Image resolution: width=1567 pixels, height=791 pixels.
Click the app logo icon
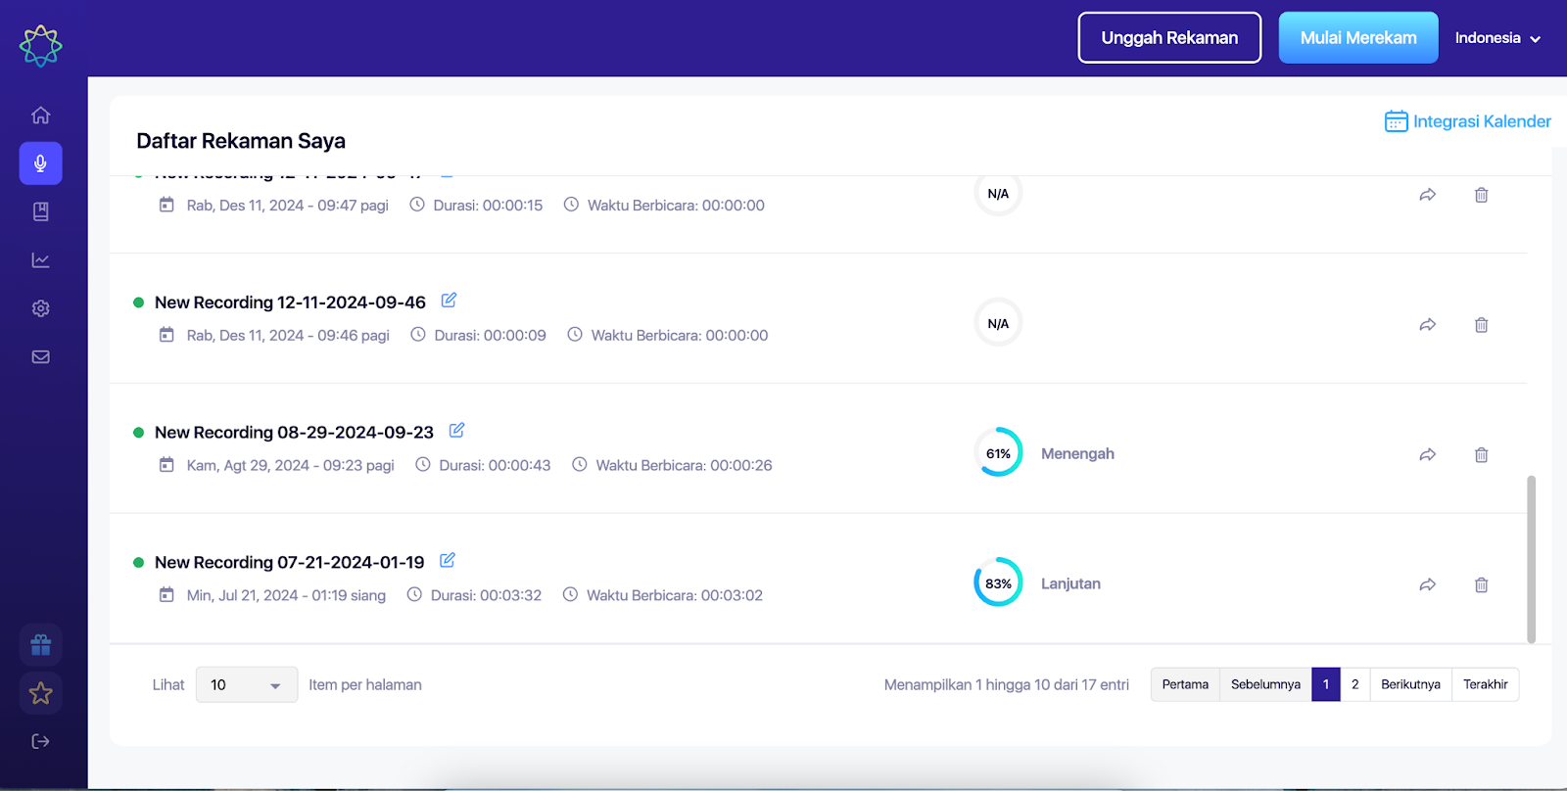pos(40,45)
